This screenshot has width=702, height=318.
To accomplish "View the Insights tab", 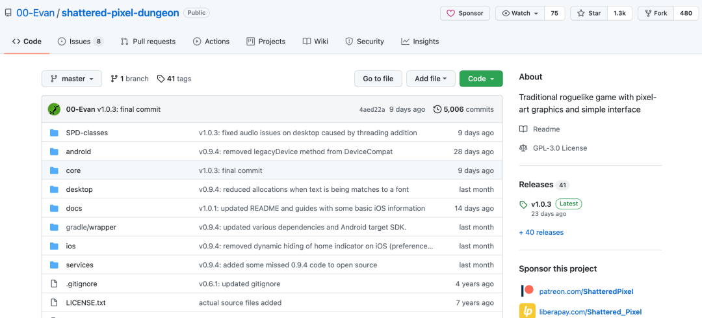I will click(420, 41).
